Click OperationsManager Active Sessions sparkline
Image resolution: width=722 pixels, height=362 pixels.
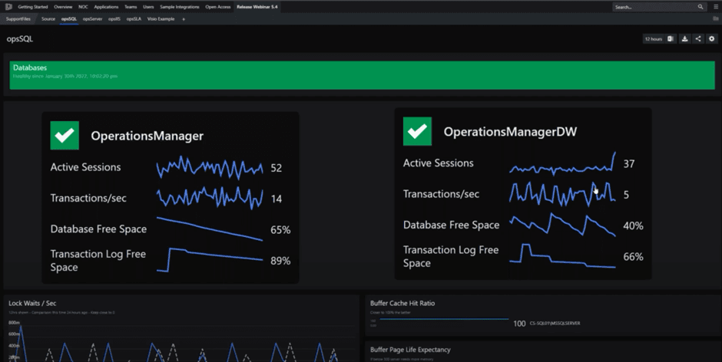click(210, 167)
